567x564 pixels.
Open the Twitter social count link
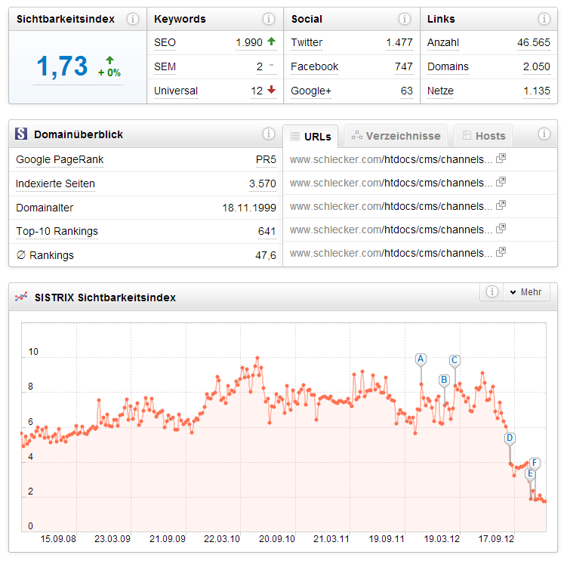307,43
